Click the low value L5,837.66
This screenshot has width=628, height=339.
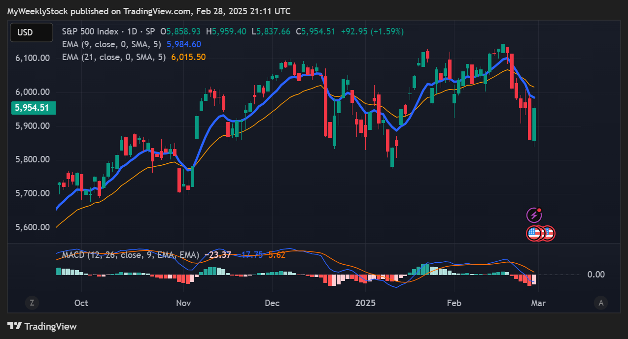click(271, 31)
